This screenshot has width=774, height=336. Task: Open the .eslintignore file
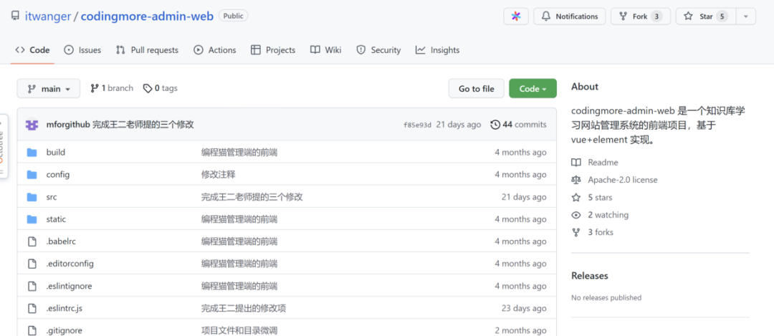tap(69, 286)
